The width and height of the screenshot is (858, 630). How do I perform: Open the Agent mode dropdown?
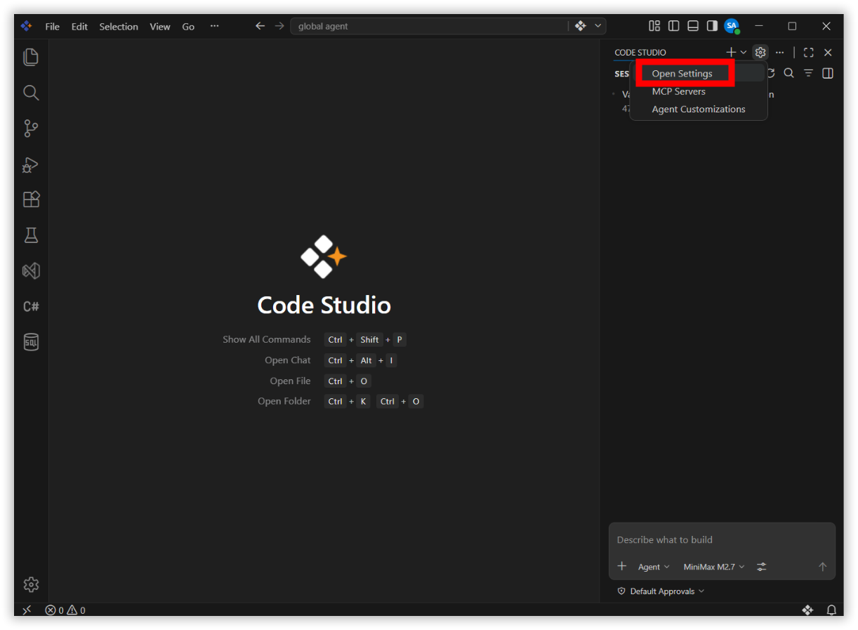(x=654, y=567)
